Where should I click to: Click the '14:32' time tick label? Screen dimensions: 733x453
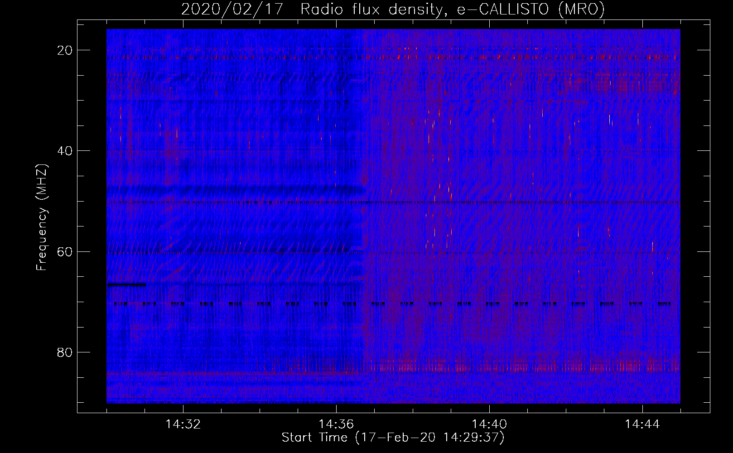pos(183,424)
